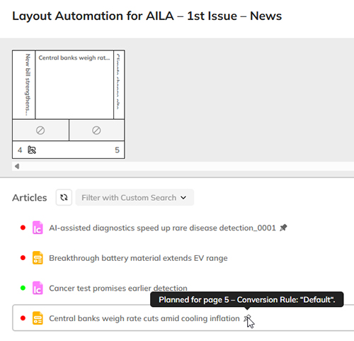Click the page 4 layout template icon

coord(32,150)
